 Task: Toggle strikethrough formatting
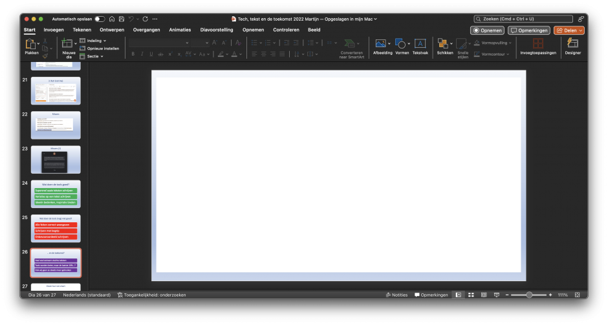coord(160,54)
